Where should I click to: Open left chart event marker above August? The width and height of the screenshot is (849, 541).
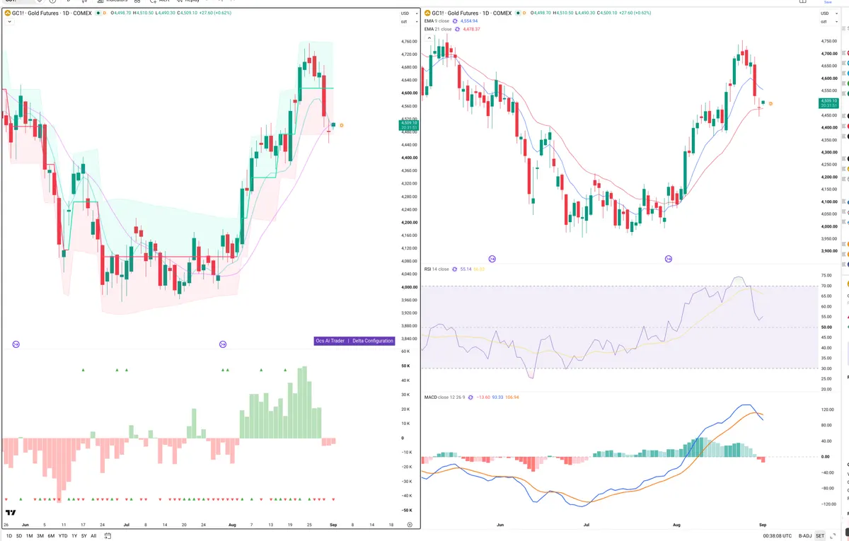(x=223, y=344)
